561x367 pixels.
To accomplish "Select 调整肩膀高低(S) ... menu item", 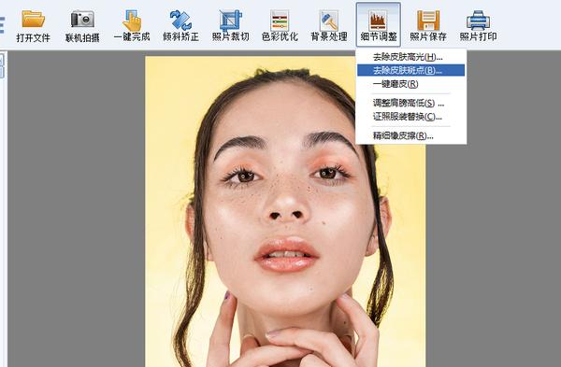I will click(411, 104).
